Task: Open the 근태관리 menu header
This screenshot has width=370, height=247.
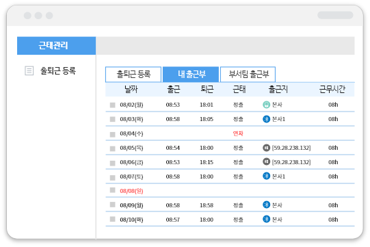Action: [x=56, y=46]
